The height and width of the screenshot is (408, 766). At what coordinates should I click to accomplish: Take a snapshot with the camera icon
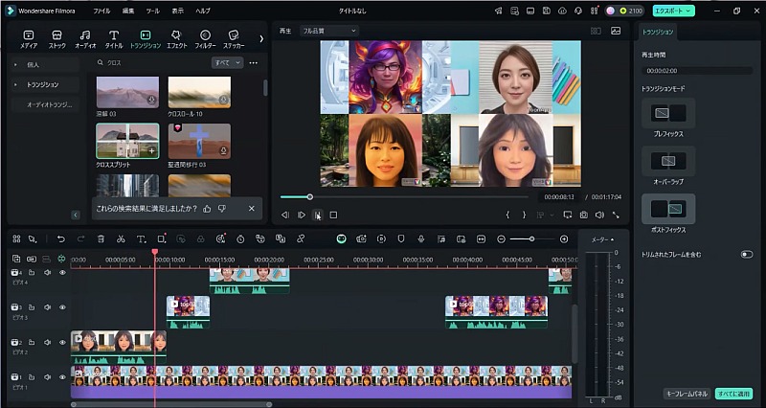(x=583, y=215)
